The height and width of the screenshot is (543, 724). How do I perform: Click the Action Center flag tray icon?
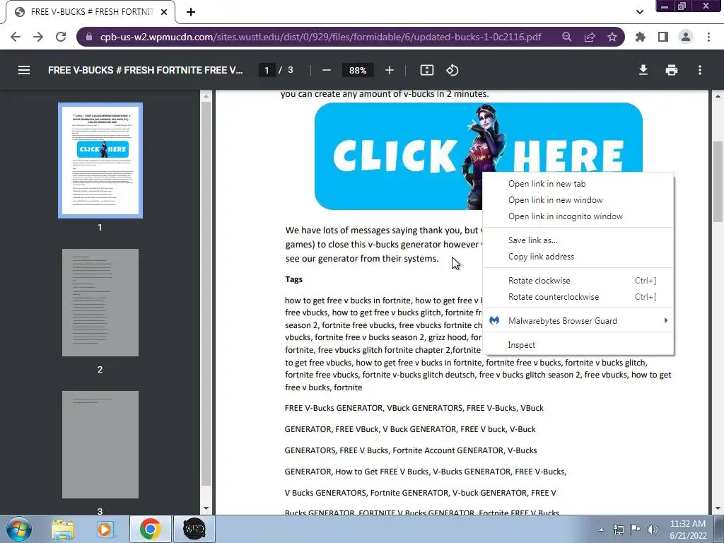tap(636, 530)
